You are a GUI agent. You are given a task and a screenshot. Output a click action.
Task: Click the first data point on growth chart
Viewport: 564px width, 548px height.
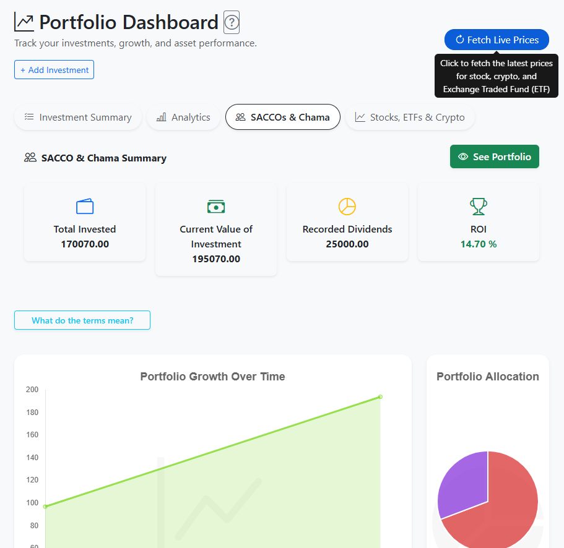pos(45,507)
